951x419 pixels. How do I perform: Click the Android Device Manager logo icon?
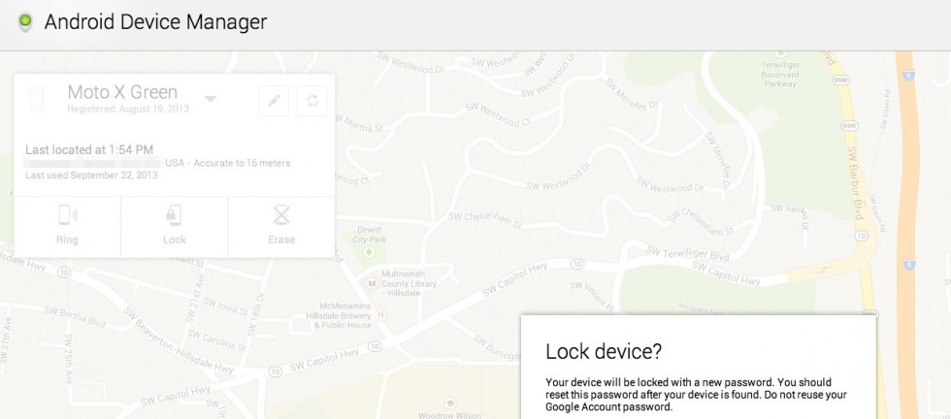(x=25, y=22)
